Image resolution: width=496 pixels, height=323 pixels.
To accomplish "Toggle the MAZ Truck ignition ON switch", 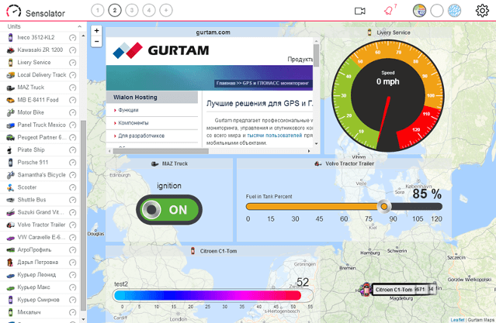I will pos(168,209).
